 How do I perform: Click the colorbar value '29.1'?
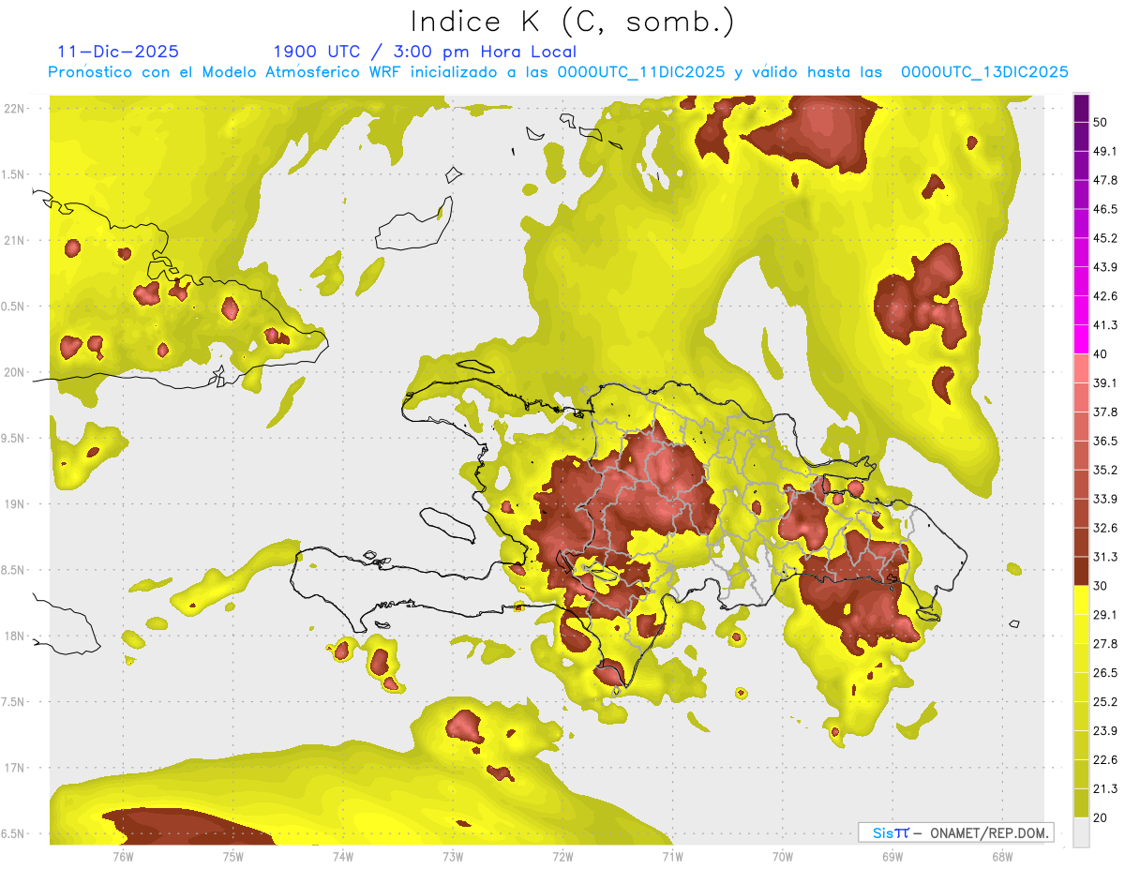(1105, 615)
